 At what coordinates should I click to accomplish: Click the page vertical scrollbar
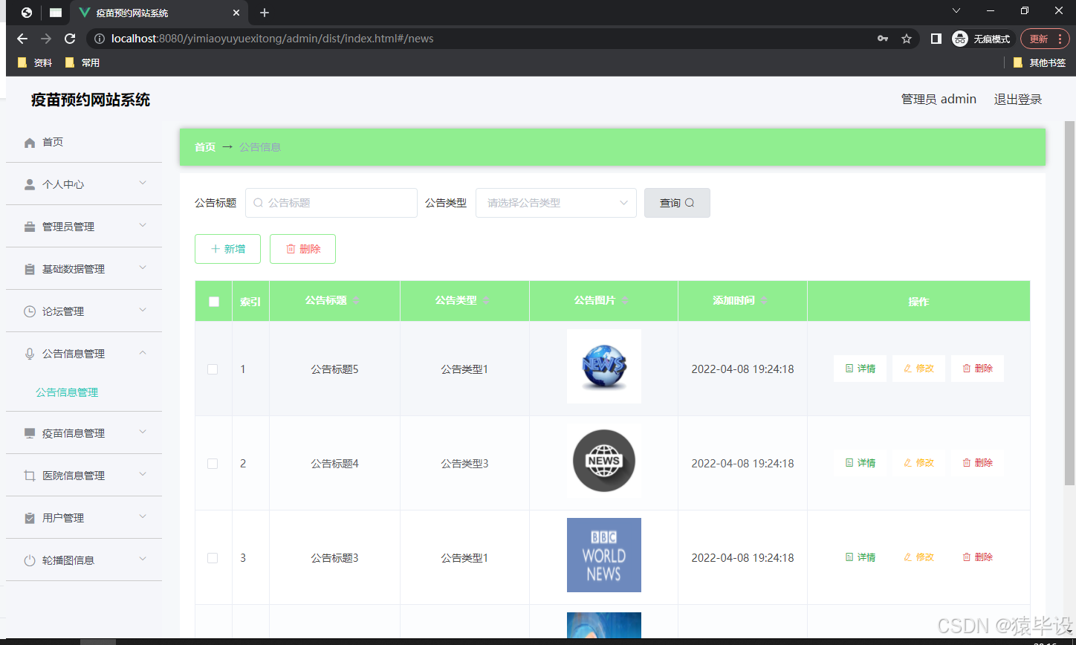1070,303
